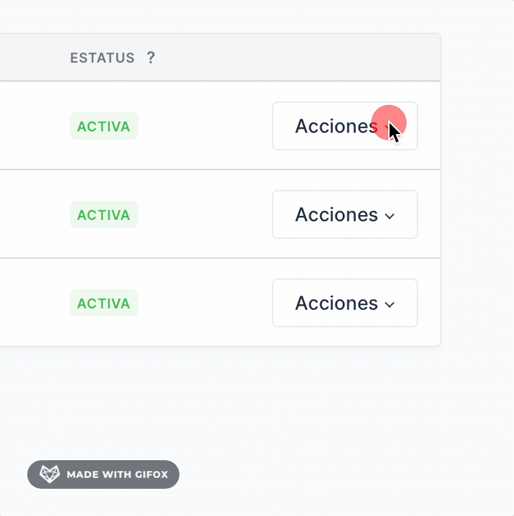Click the chevron arrow in the third row's Acciones button

390,304
